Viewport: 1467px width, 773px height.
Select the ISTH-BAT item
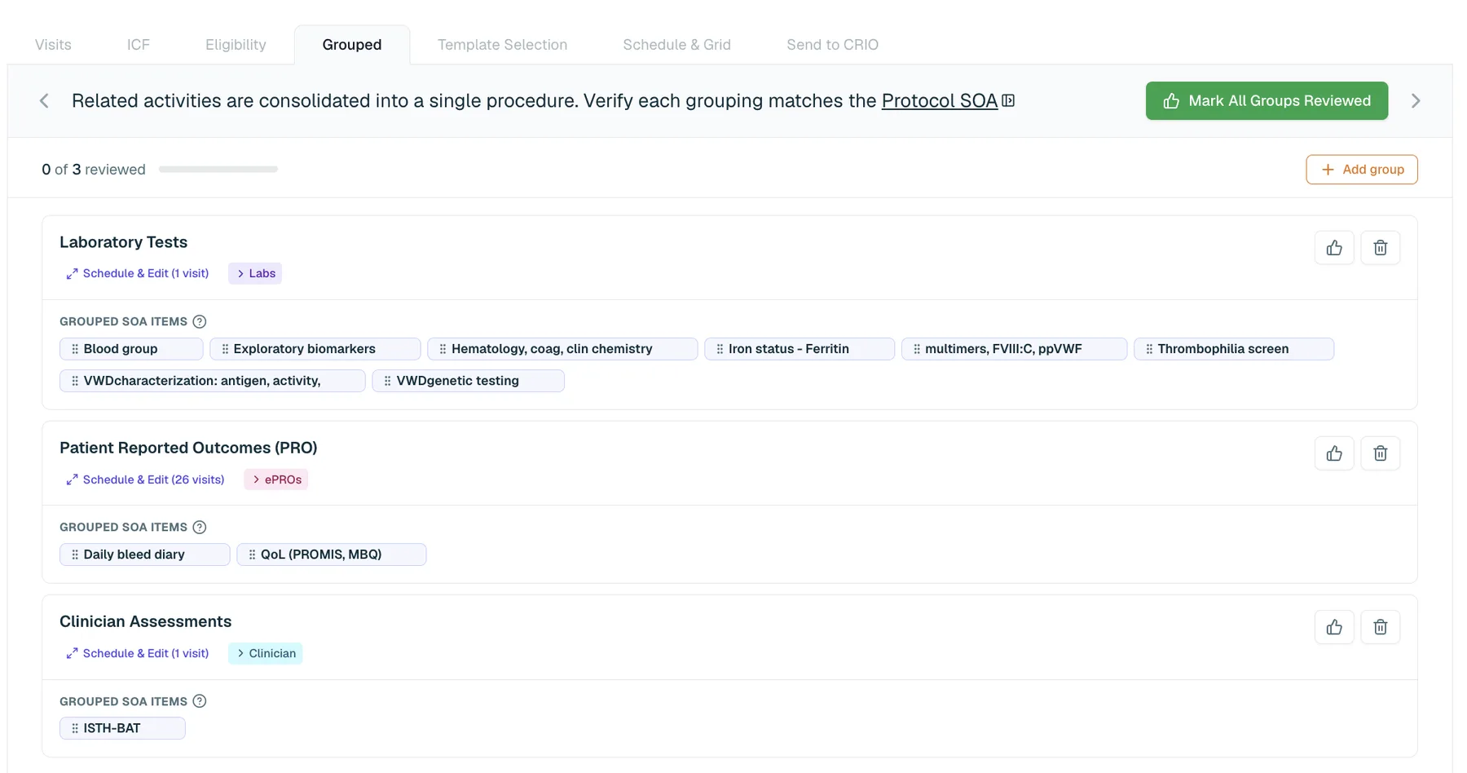[x=122, y=728]
